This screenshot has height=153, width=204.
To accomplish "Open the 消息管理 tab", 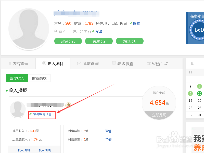I will [88, 63].
